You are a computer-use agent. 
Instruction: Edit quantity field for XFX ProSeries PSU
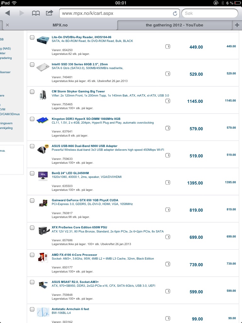click(x=168, y=237)
